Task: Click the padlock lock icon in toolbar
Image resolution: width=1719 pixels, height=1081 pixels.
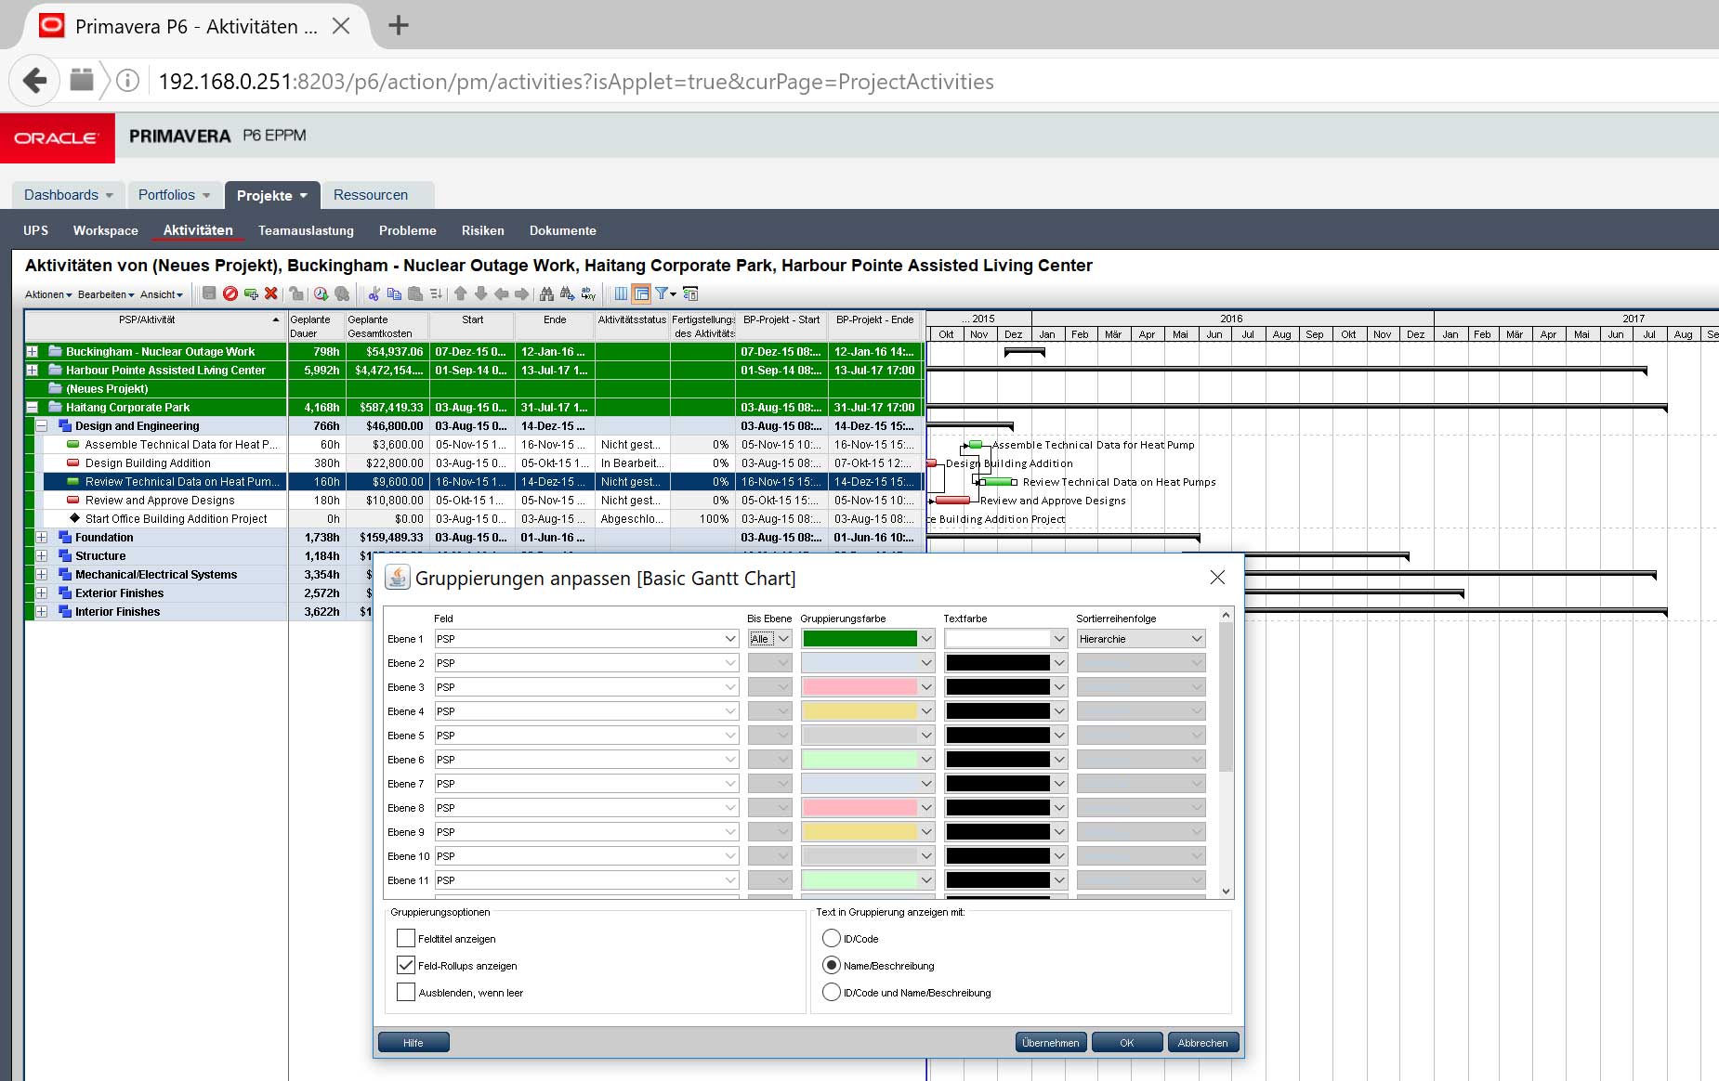Action: pos(296,293)
